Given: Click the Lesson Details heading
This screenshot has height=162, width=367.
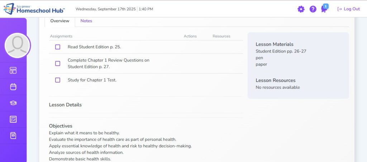Looking at the screenshot, I should pos(65,105).
